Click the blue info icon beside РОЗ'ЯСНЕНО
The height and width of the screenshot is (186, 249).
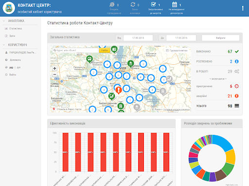[237, 61]
